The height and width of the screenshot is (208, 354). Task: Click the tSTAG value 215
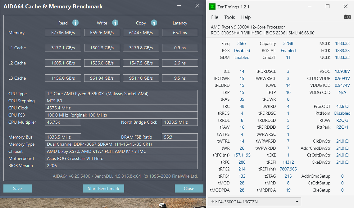click(x=288, y=176)
